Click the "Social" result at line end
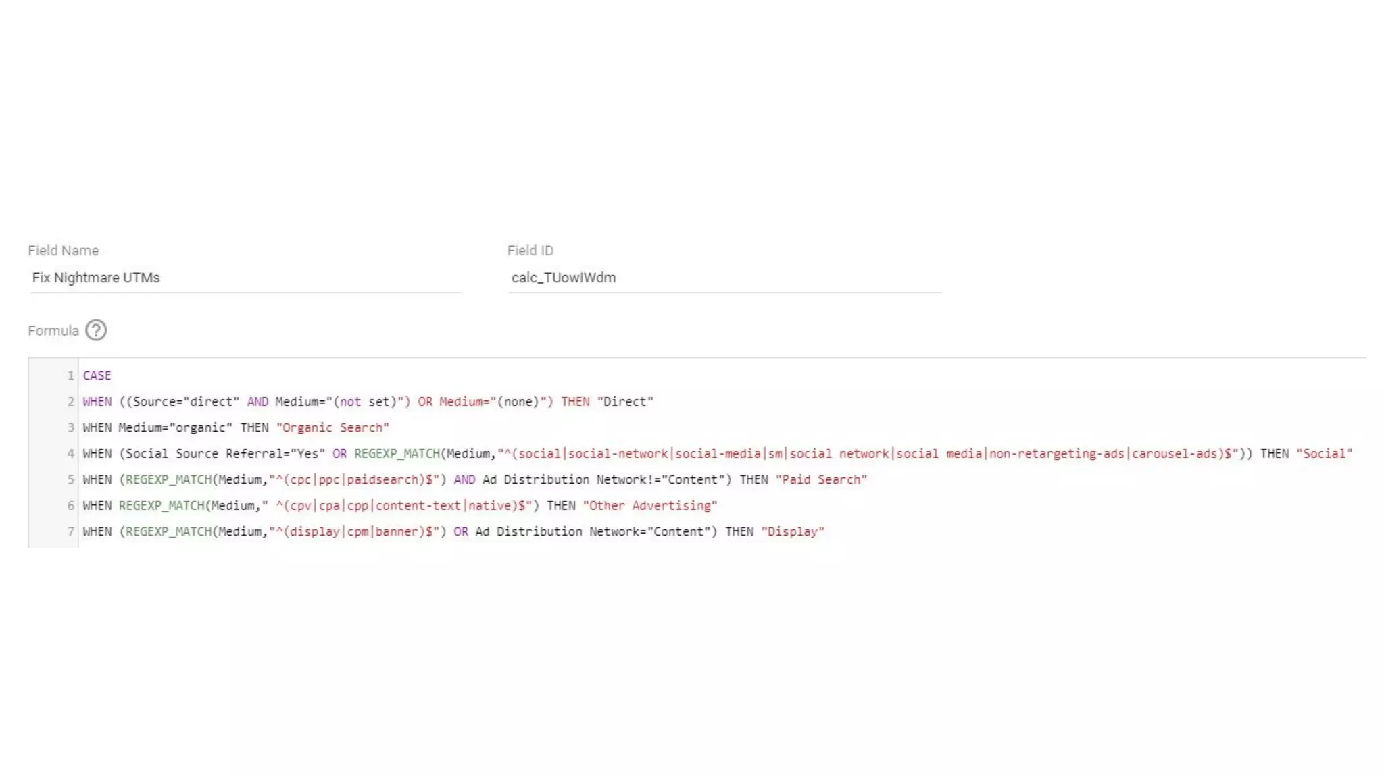 pos(1324,454)
